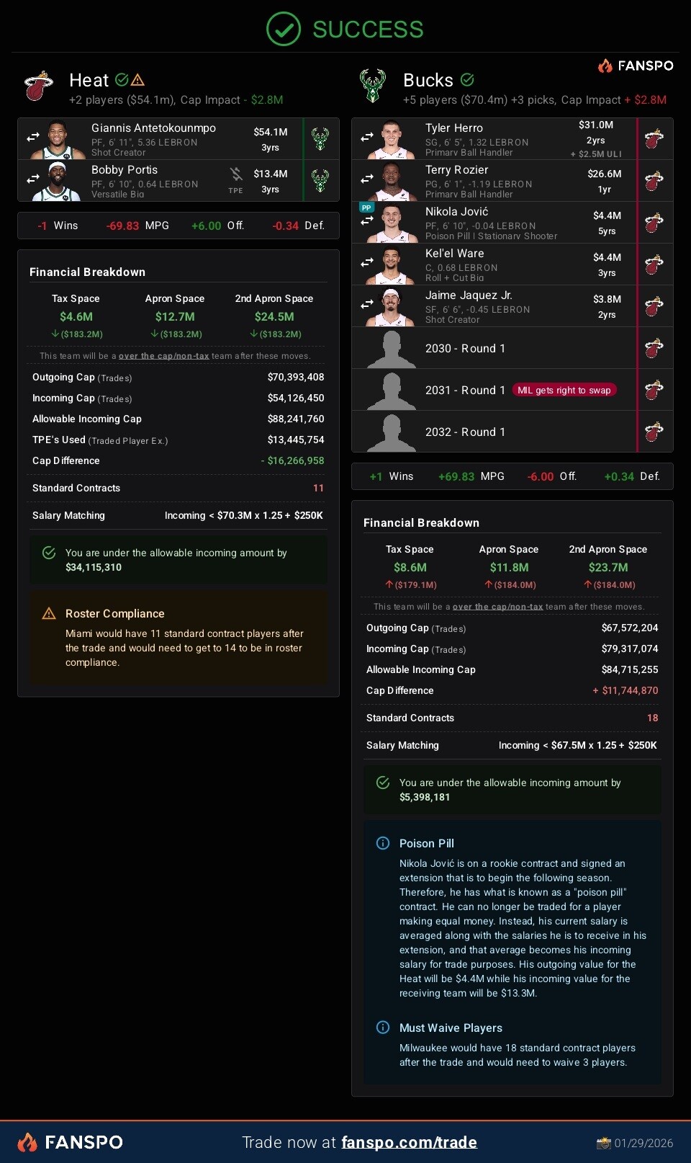Click the PP poison pill badge on Nikola Jović
The width and height of the screenshot is (691, 1163).
[x=366, y=208]
